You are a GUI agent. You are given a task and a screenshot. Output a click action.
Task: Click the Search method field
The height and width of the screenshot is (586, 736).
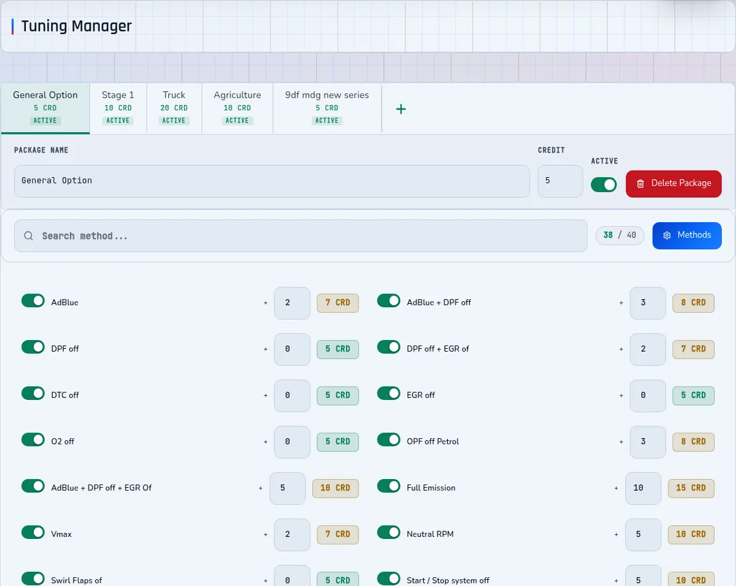pos(301,236)
